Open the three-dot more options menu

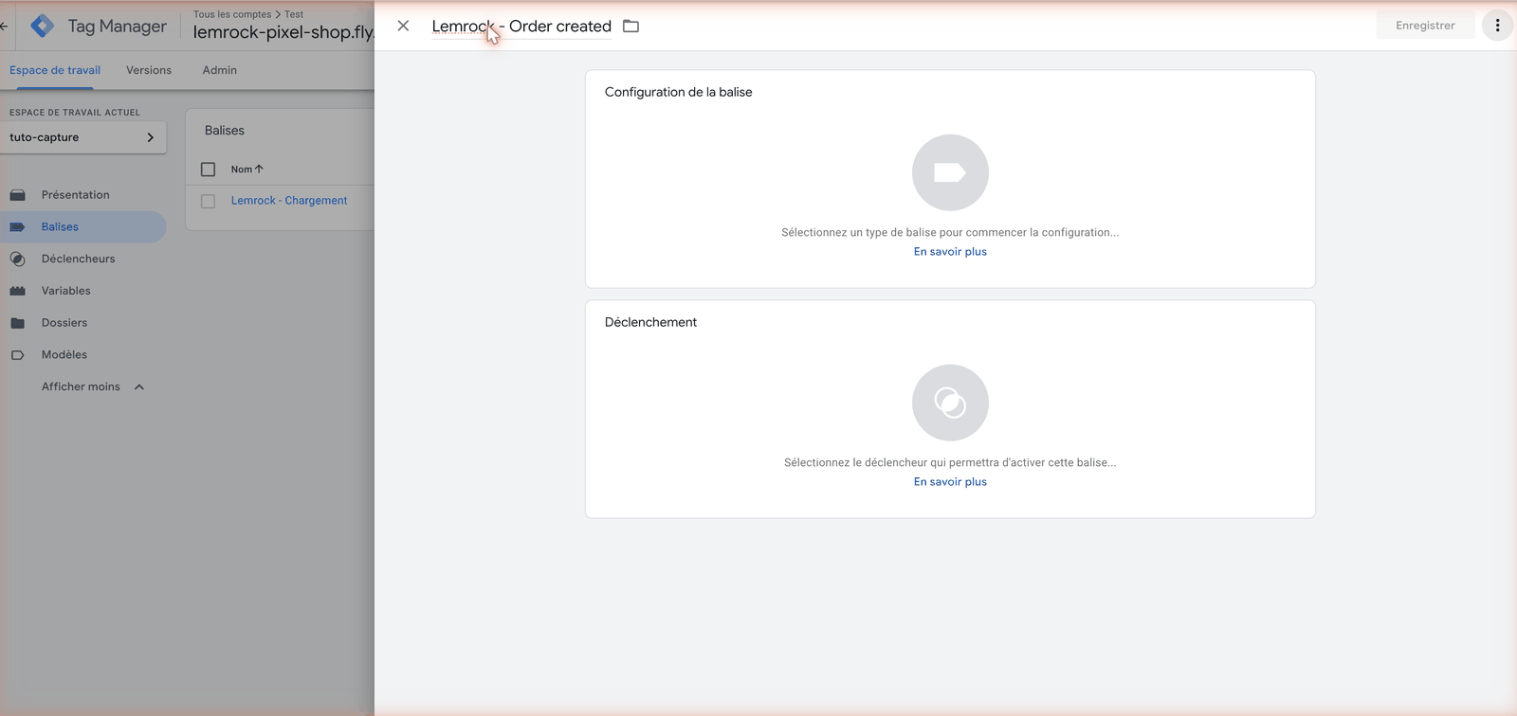coord(1497,26)
